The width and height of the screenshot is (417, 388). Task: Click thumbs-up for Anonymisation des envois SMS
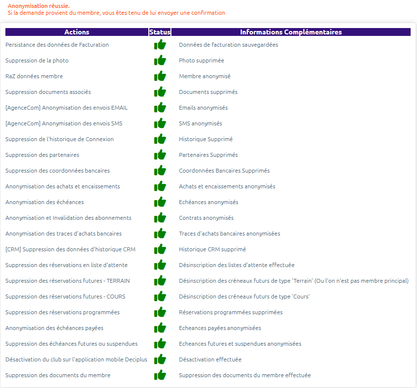(x=160, y=123)
